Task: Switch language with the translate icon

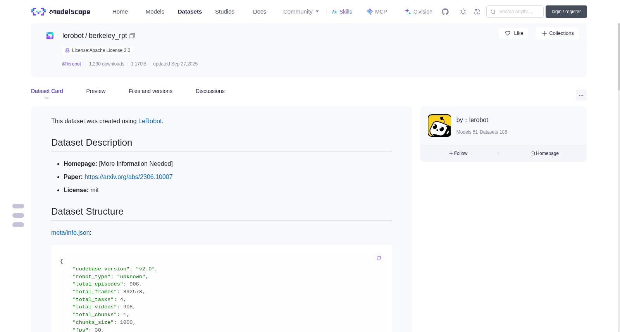Action: coord(477,12)
